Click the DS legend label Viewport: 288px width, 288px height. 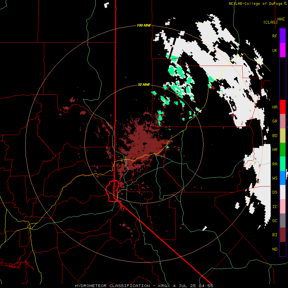[275, 192]
